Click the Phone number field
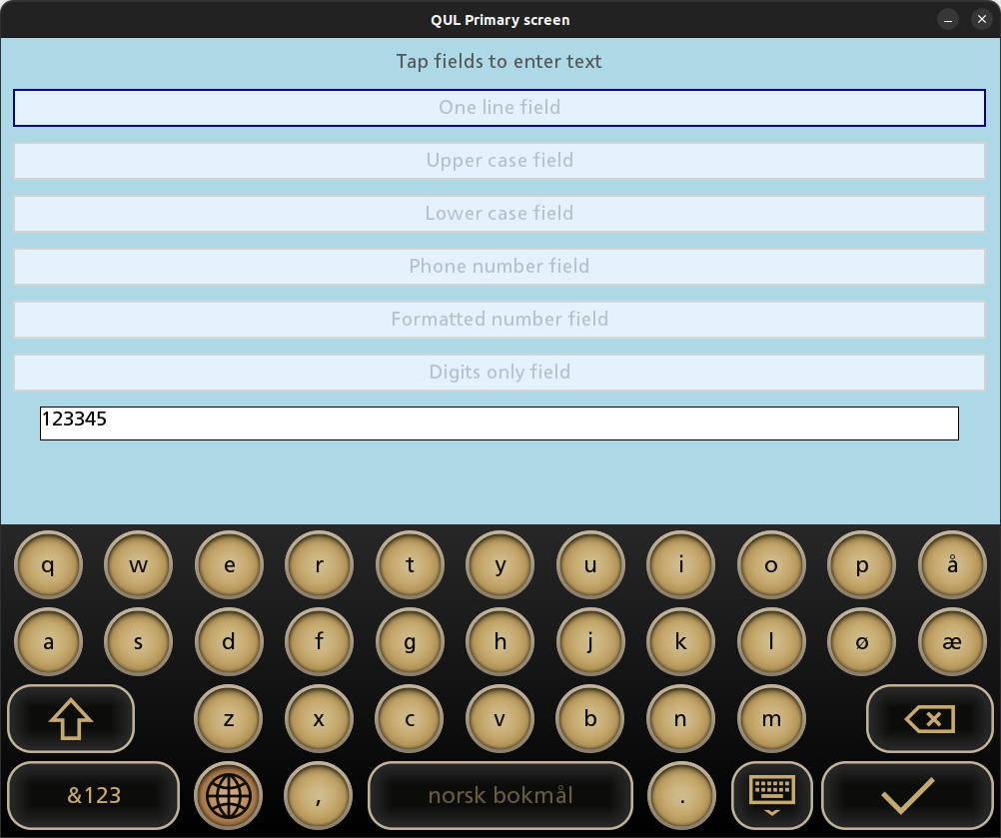Image resolution: width=1001 pixels, height=838 pixels. tap(500, 267)
